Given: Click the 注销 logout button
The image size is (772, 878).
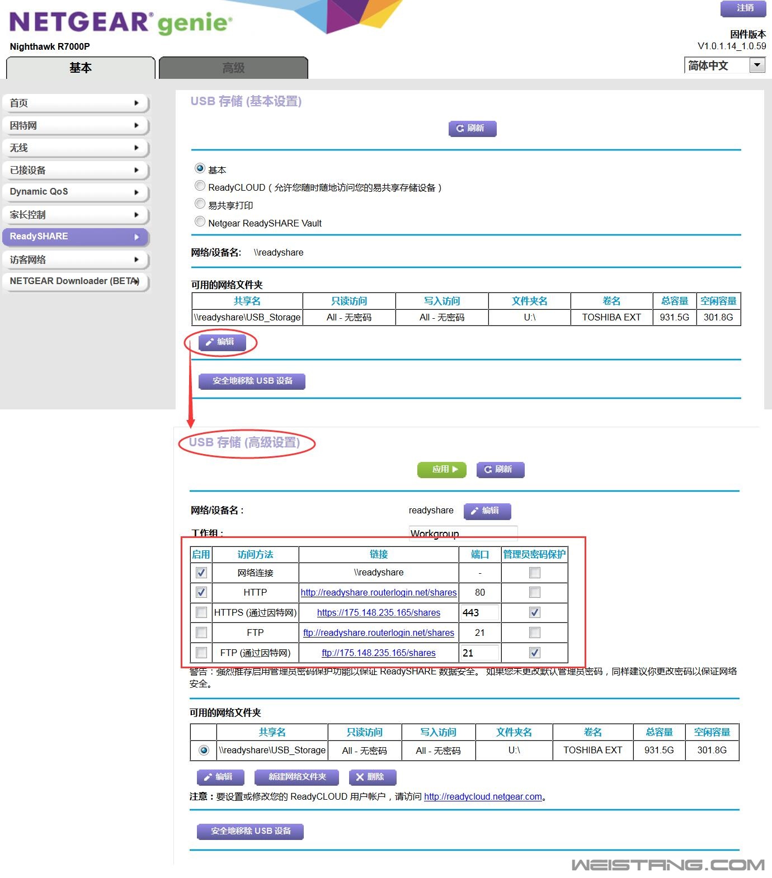Looking at the screenshot, I should pyautogui.click(x=743, y=8).
